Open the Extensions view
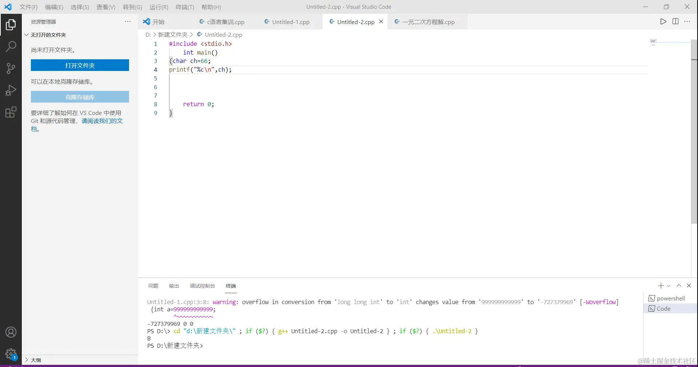Image resolution: width=698 pixels, height=367 pixels. click(x=11, y=112)
